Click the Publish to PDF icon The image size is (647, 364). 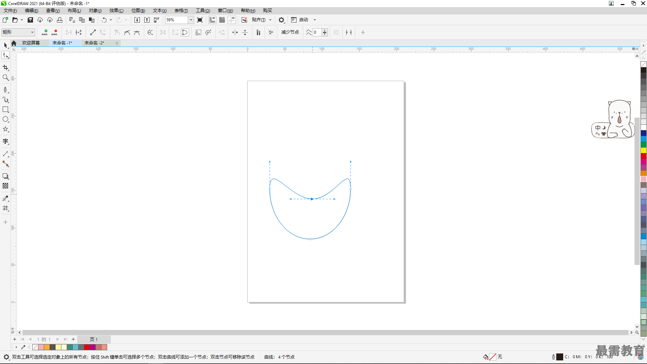point(157,20)
